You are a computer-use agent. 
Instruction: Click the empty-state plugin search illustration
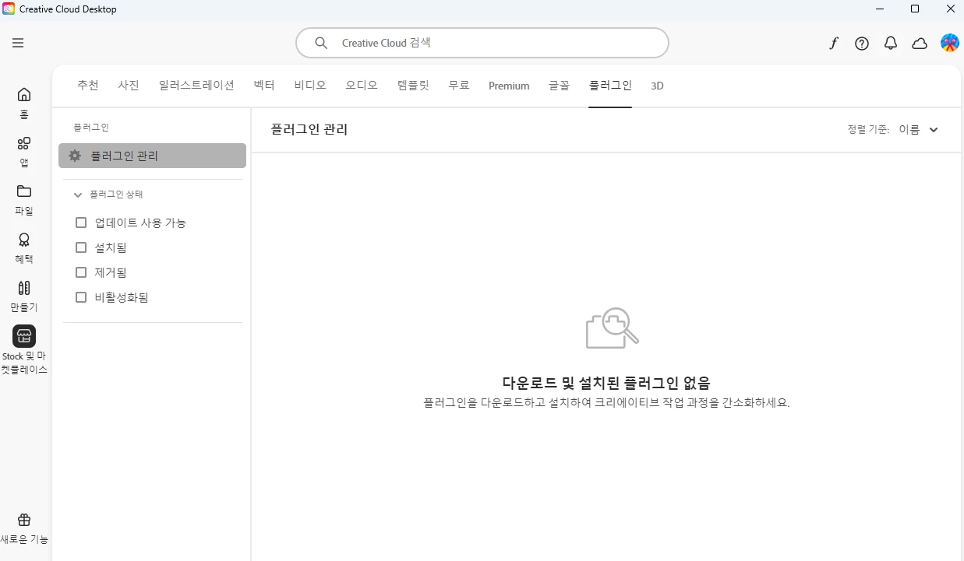pos(612,328)
